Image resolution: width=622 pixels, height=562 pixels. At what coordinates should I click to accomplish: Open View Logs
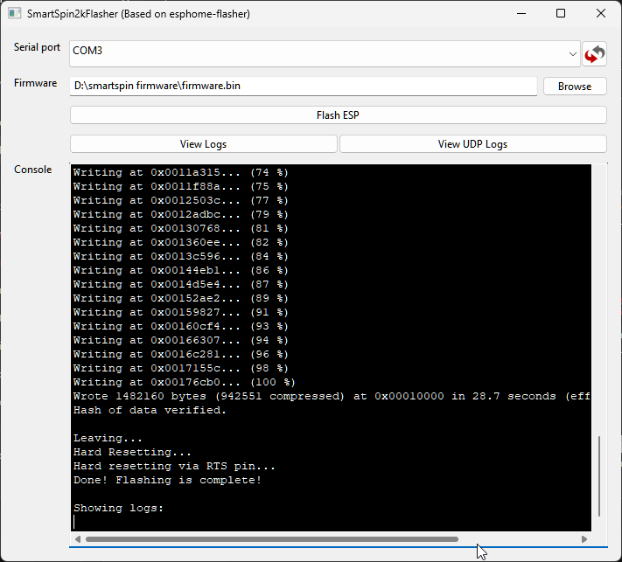pyautogui.click(x=204, y=144)
